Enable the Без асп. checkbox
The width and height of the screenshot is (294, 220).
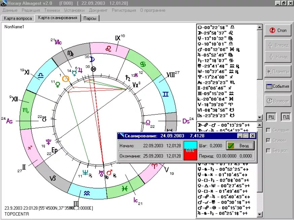268,151
